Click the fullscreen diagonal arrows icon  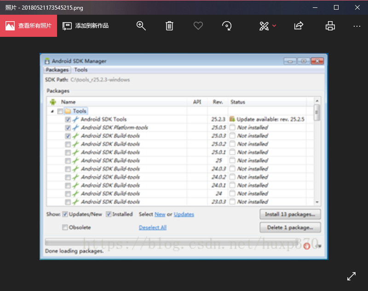351,276
